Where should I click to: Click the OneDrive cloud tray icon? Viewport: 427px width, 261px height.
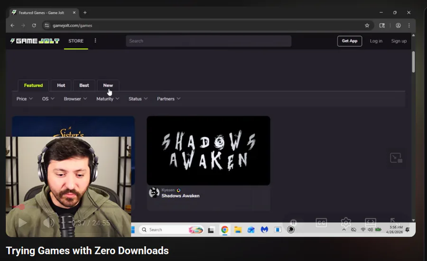click(x=353, y=230)
